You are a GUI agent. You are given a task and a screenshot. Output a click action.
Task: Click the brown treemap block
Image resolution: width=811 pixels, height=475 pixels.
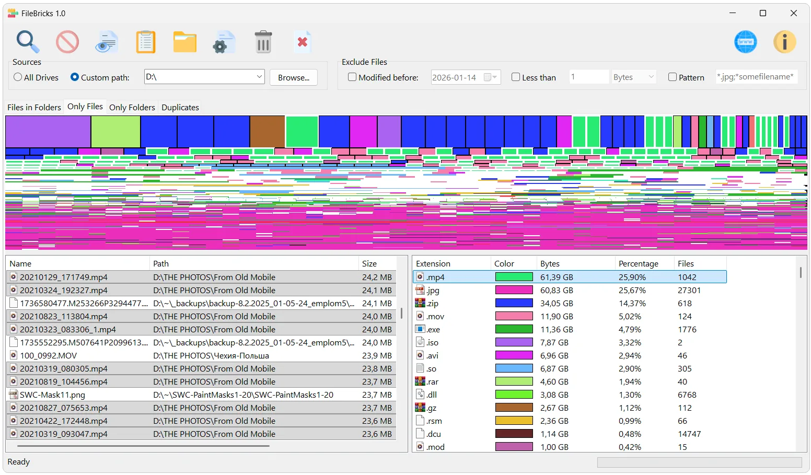pyautogui.click(x=268, y=132)
